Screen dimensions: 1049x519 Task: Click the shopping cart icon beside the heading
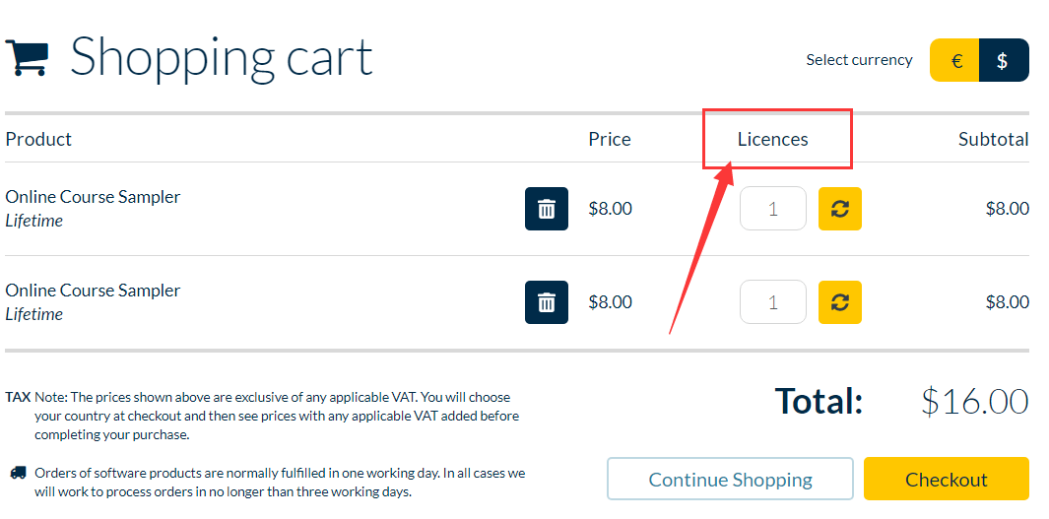tap(27, 58)
